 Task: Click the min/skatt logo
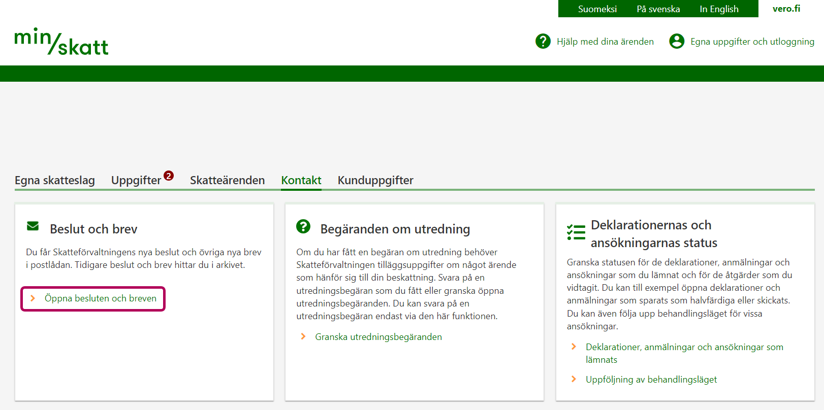click(x=61, y=42)
